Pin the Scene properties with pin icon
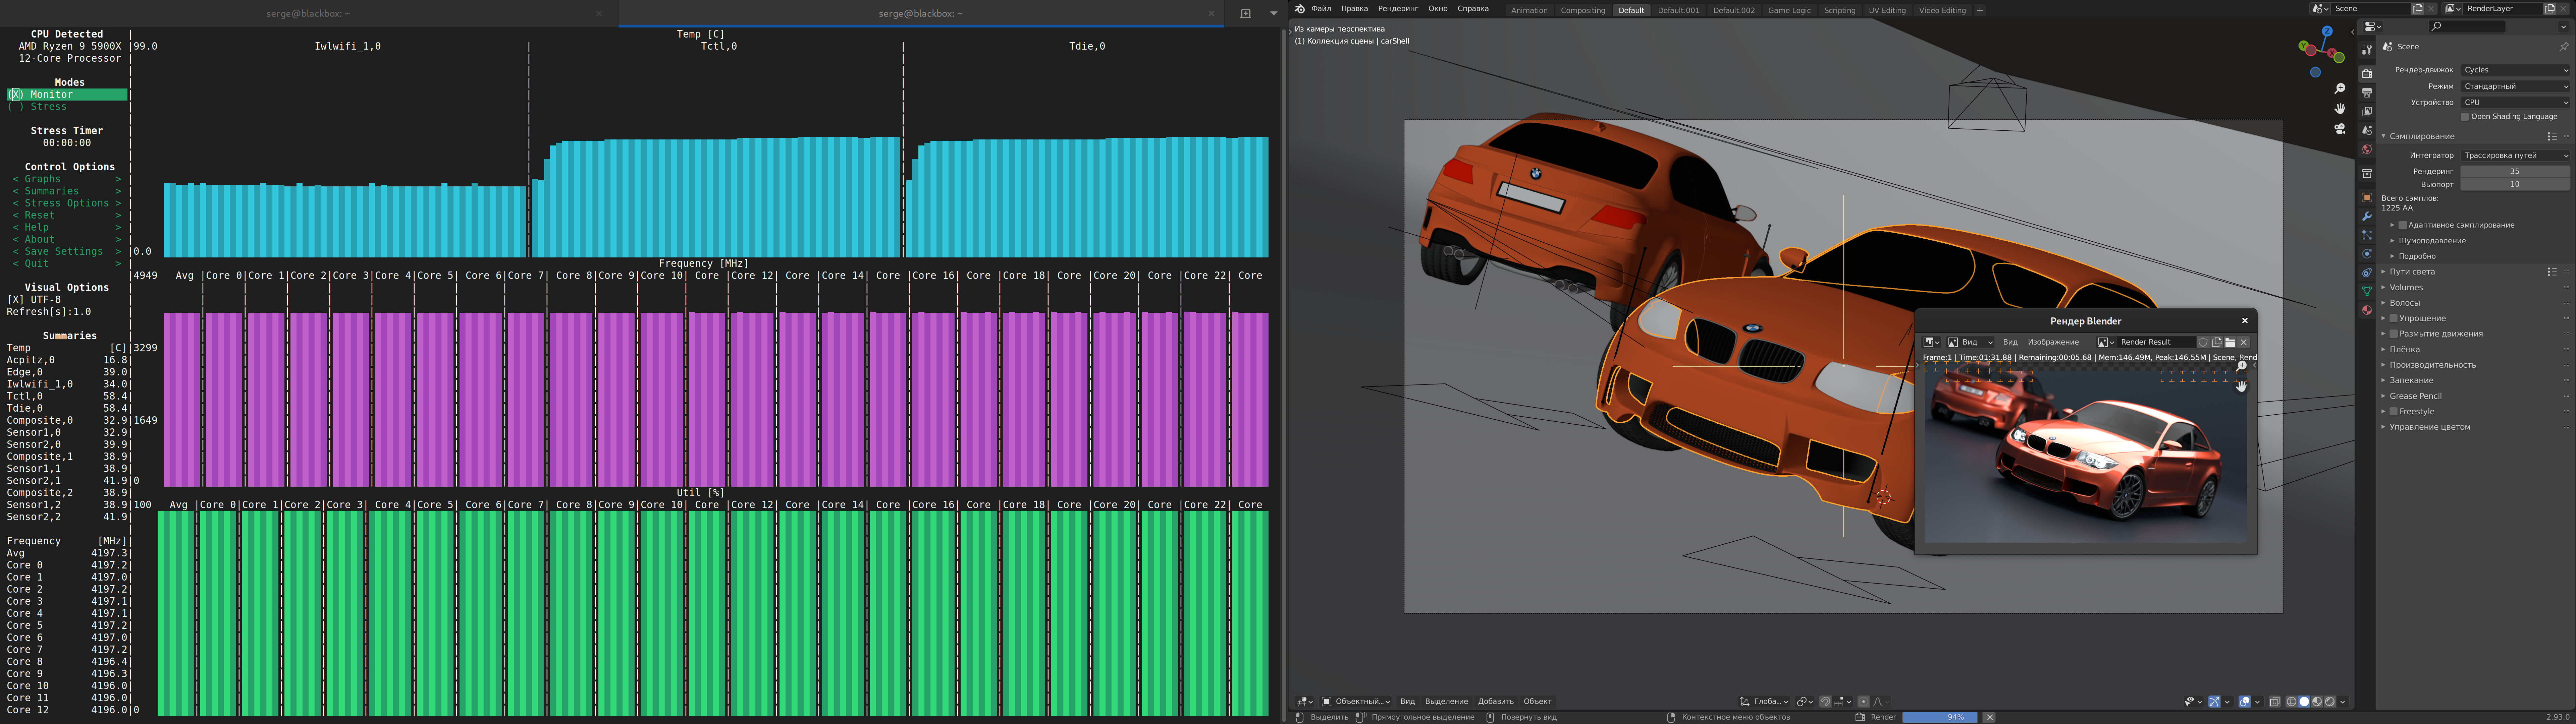The width and height of the screenshot is (2576, 724). tap(2564, 47)
